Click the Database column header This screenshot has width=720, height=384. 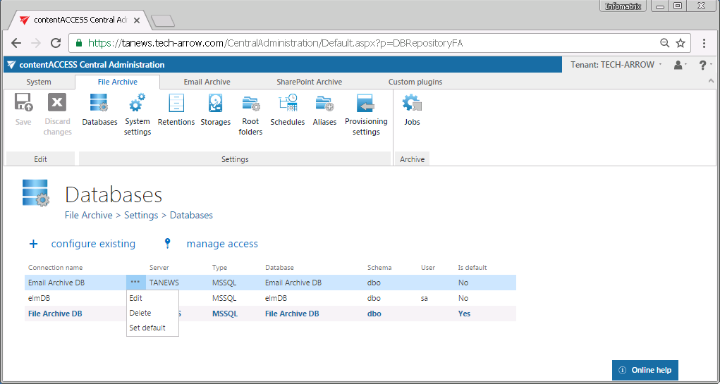[x=279, y=268]
